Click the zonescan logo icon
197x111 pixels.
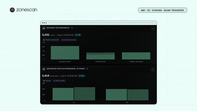(x=12, y=10)
